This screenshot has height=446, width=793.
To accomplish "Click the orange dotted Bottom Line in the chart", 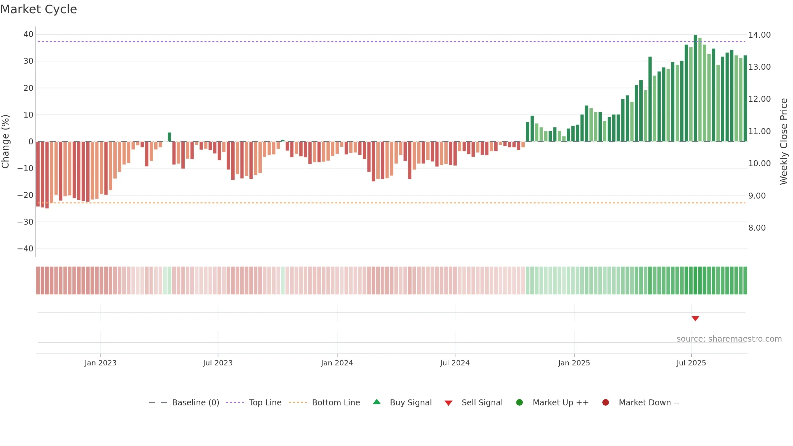I will [392, 203].
